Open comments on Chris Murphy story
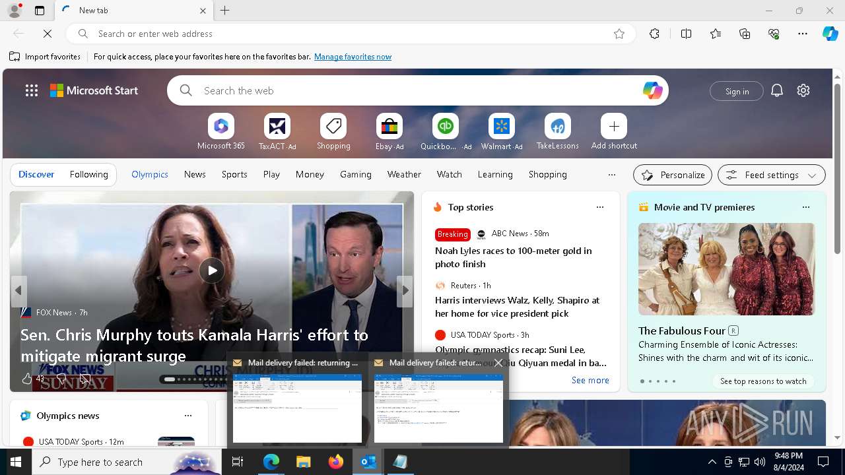845x475 pixels. pyautogui.click(x=85, y=379)
